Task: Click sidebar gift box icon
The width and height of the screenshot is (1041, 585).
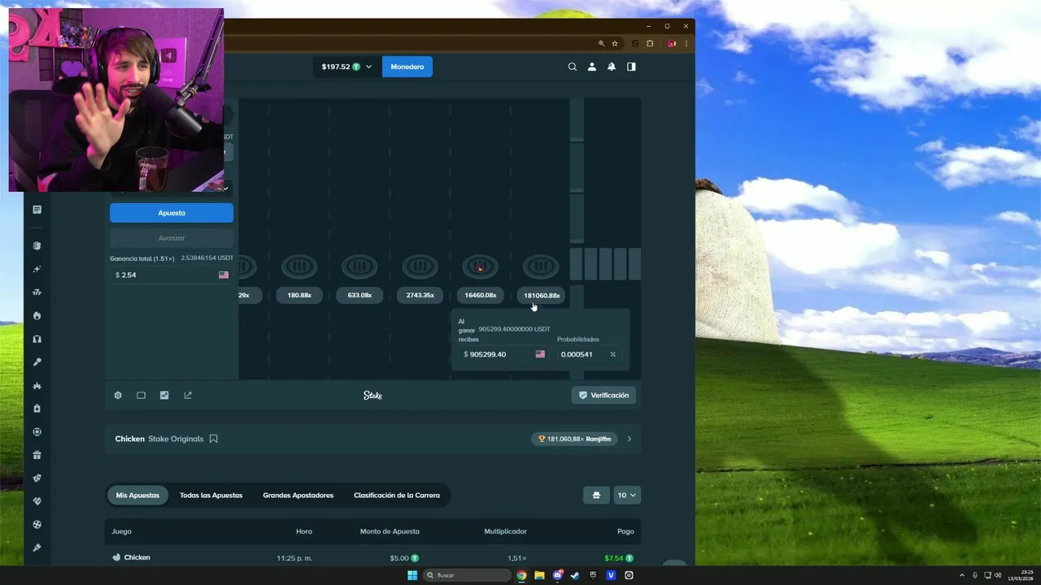Action: (x=37, y=455)
